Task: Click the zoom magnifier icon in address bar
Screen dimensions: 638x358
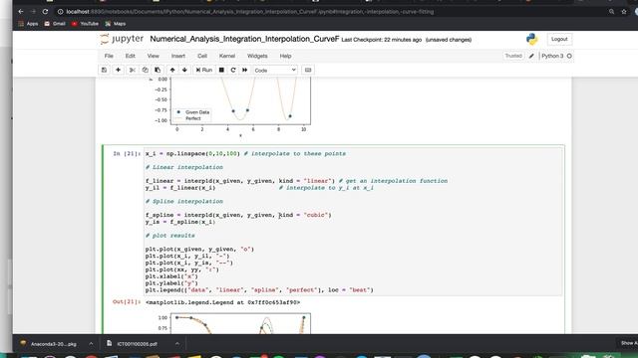Action: click(x=611, y=12)
